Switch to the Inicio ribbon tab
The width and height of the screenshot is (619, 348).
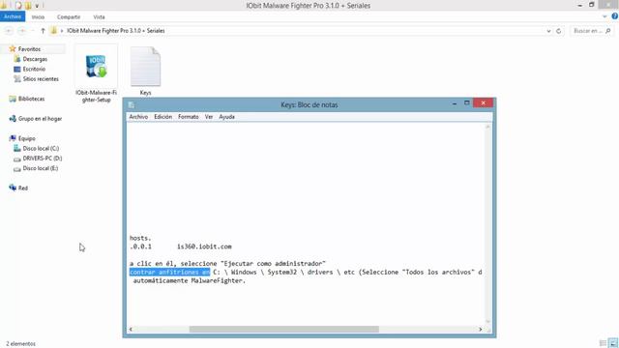point(38,17)
